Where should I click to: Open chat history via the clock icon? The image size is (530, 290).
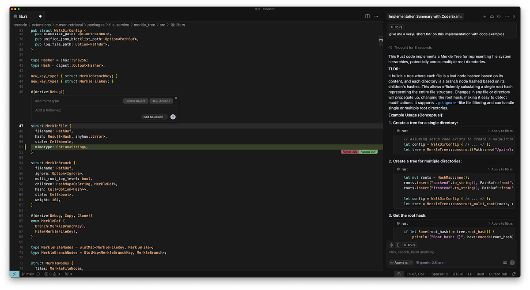click(499, 16)
